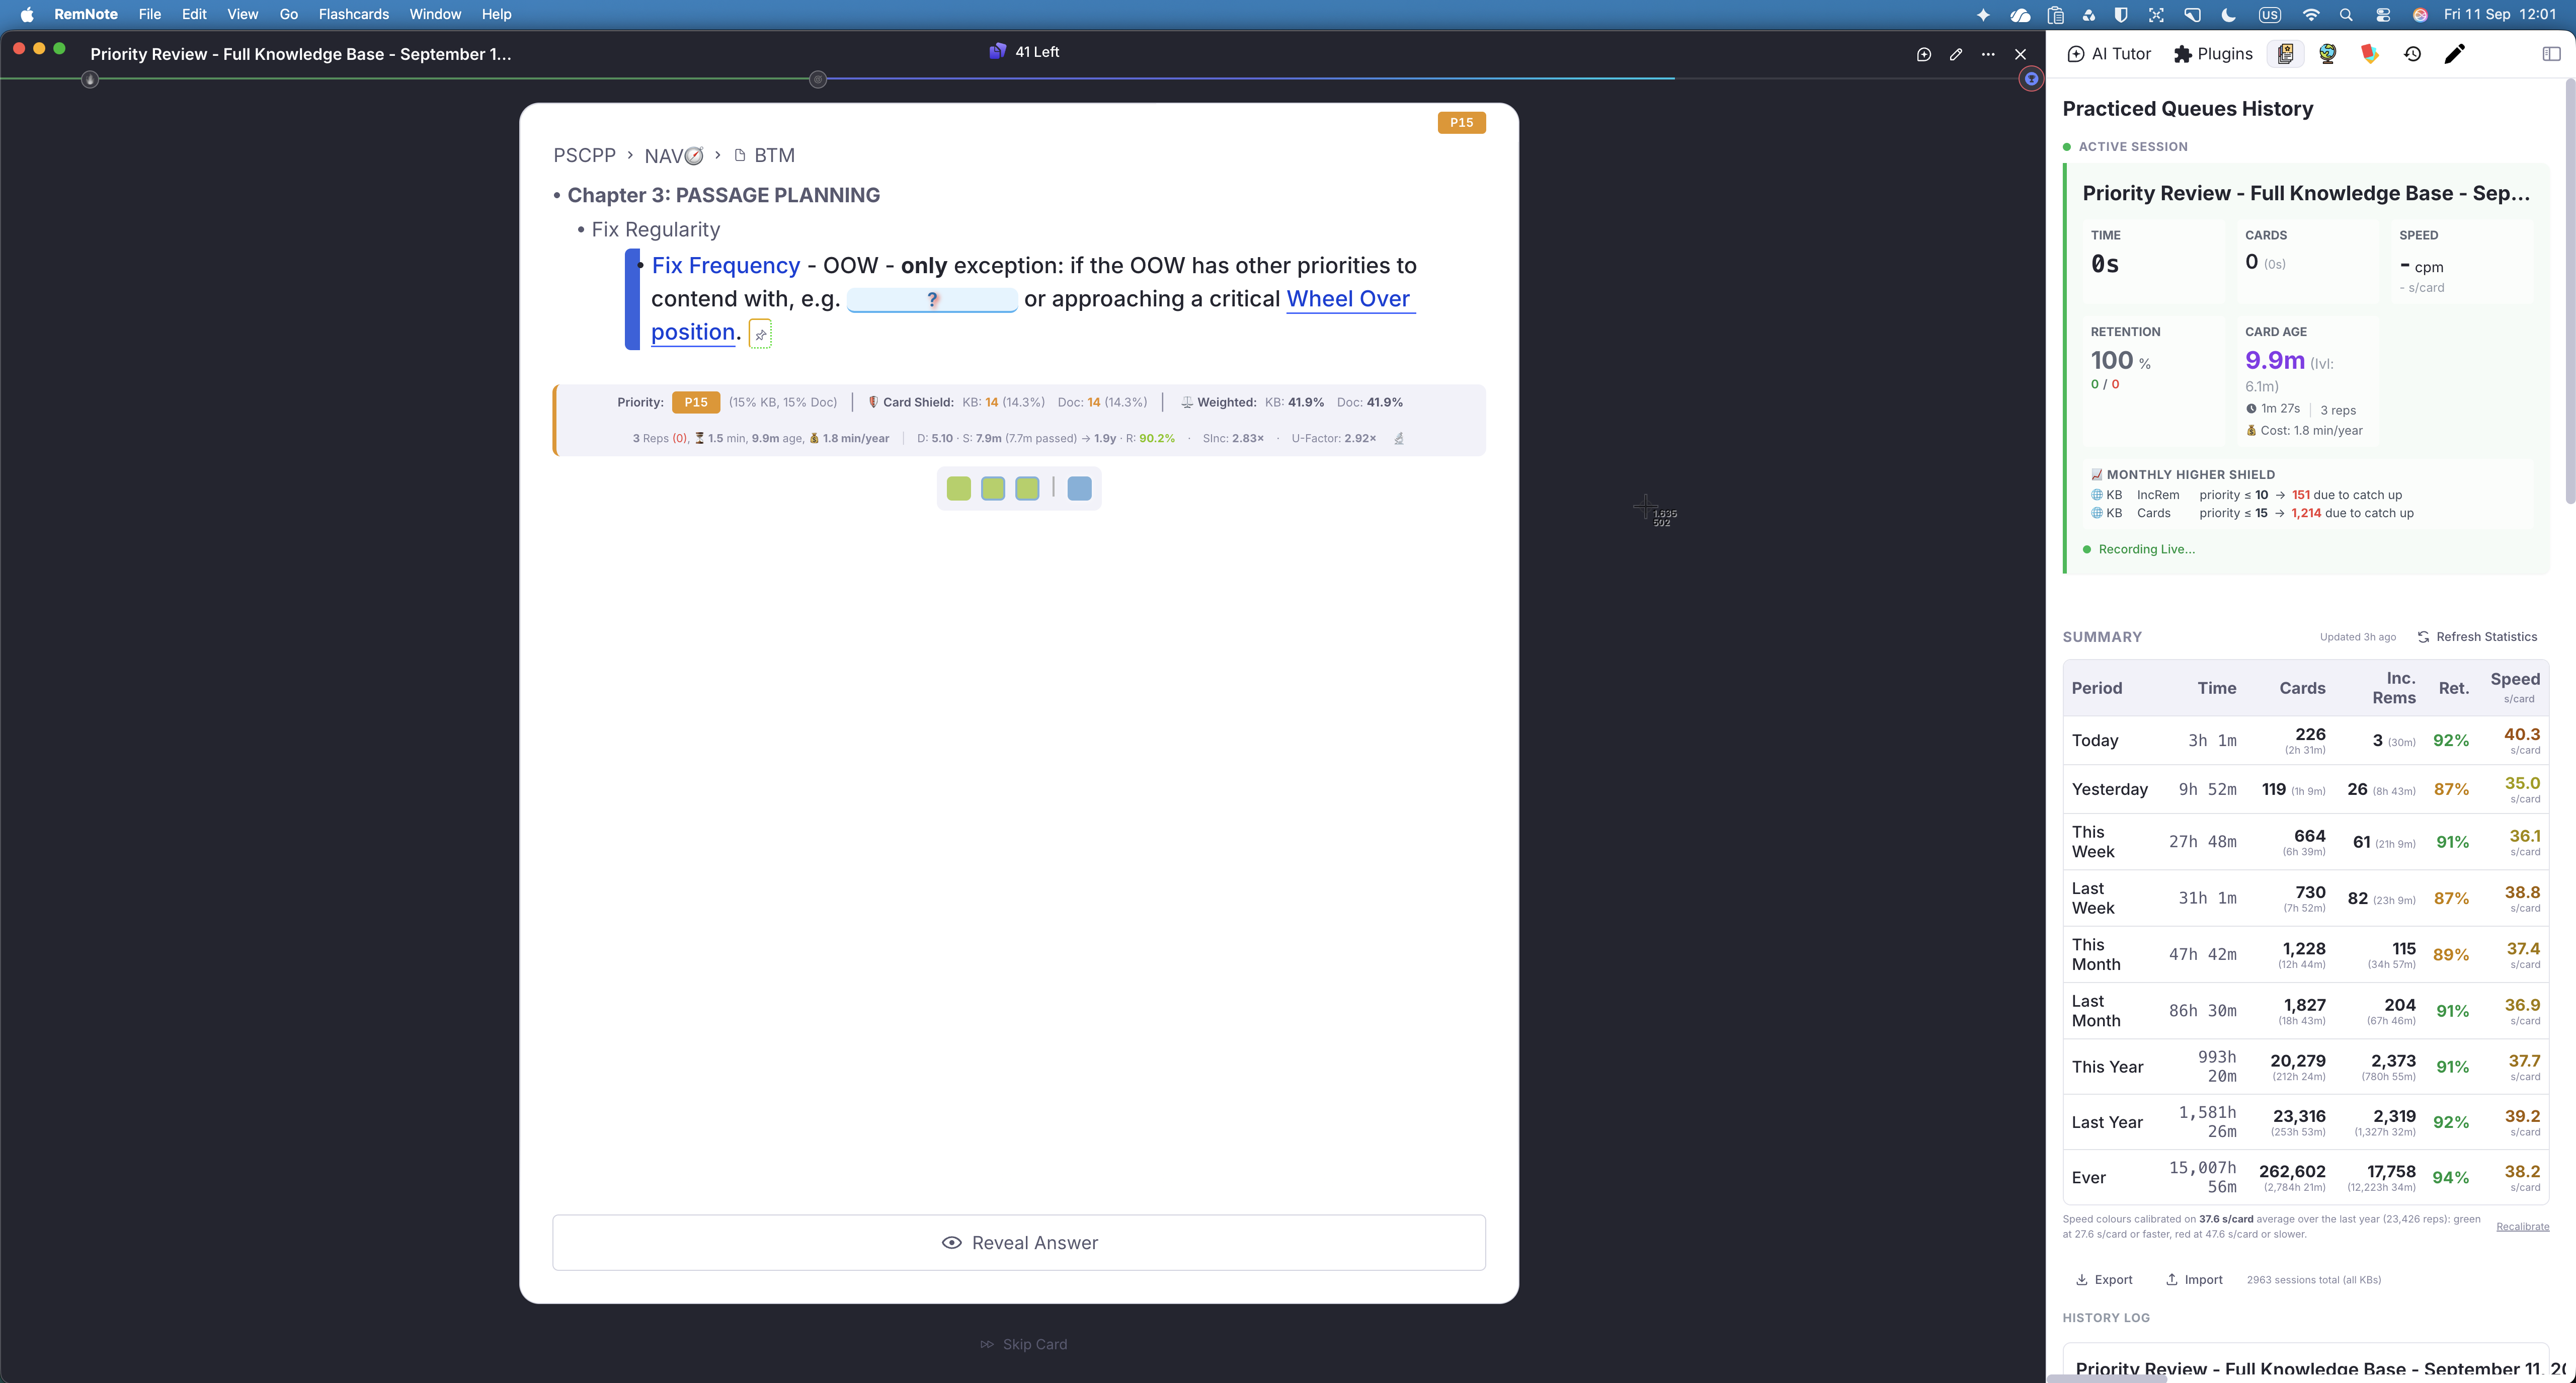Open the AI chat icon in queue header
Screen dimensions: 2576x1383
[x=1923, y=54]
